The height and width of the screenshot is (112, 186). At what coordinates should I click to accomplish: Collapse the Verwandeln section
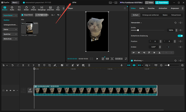pos(141,23)
